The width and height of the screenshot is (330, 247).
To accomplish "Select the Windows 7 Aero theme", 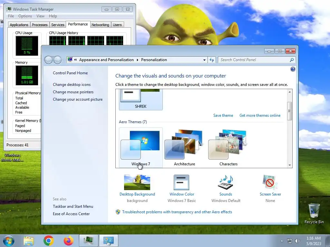I will (x=141, y=147).
